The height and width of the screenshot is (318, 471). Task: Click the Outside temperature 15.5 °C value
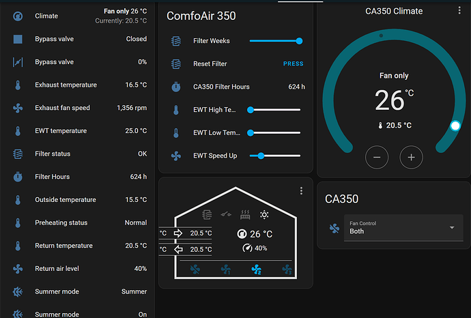pos(136,200)
